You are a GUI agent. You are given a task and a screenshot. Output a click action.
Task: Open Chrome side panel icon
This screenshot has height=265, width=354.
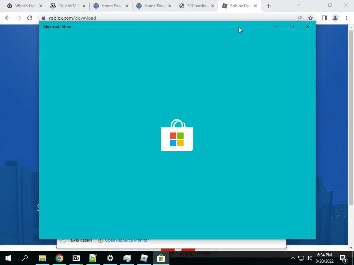(324, 18)
